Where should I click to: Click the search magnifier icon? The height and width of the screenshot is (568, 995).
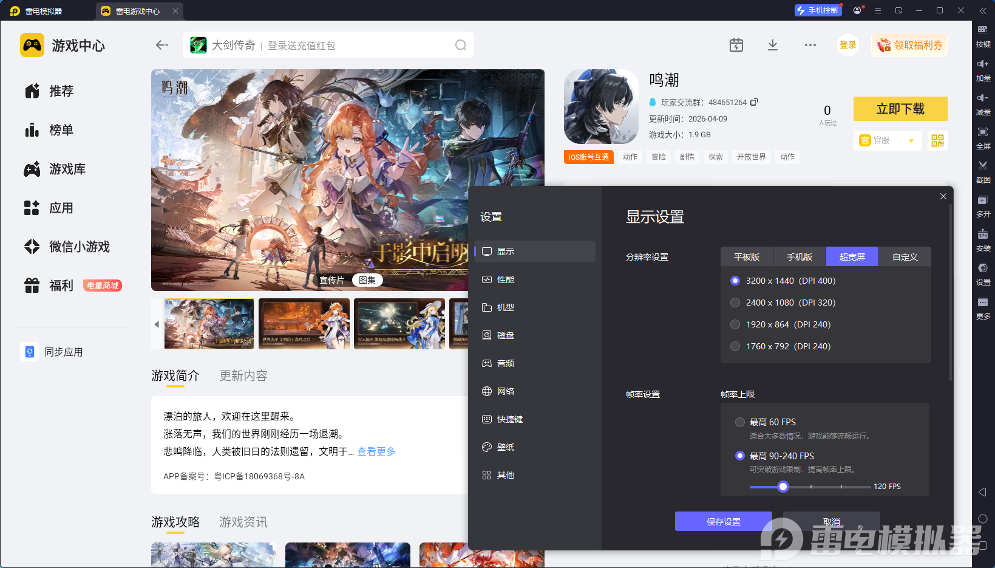tap(461, 45)
